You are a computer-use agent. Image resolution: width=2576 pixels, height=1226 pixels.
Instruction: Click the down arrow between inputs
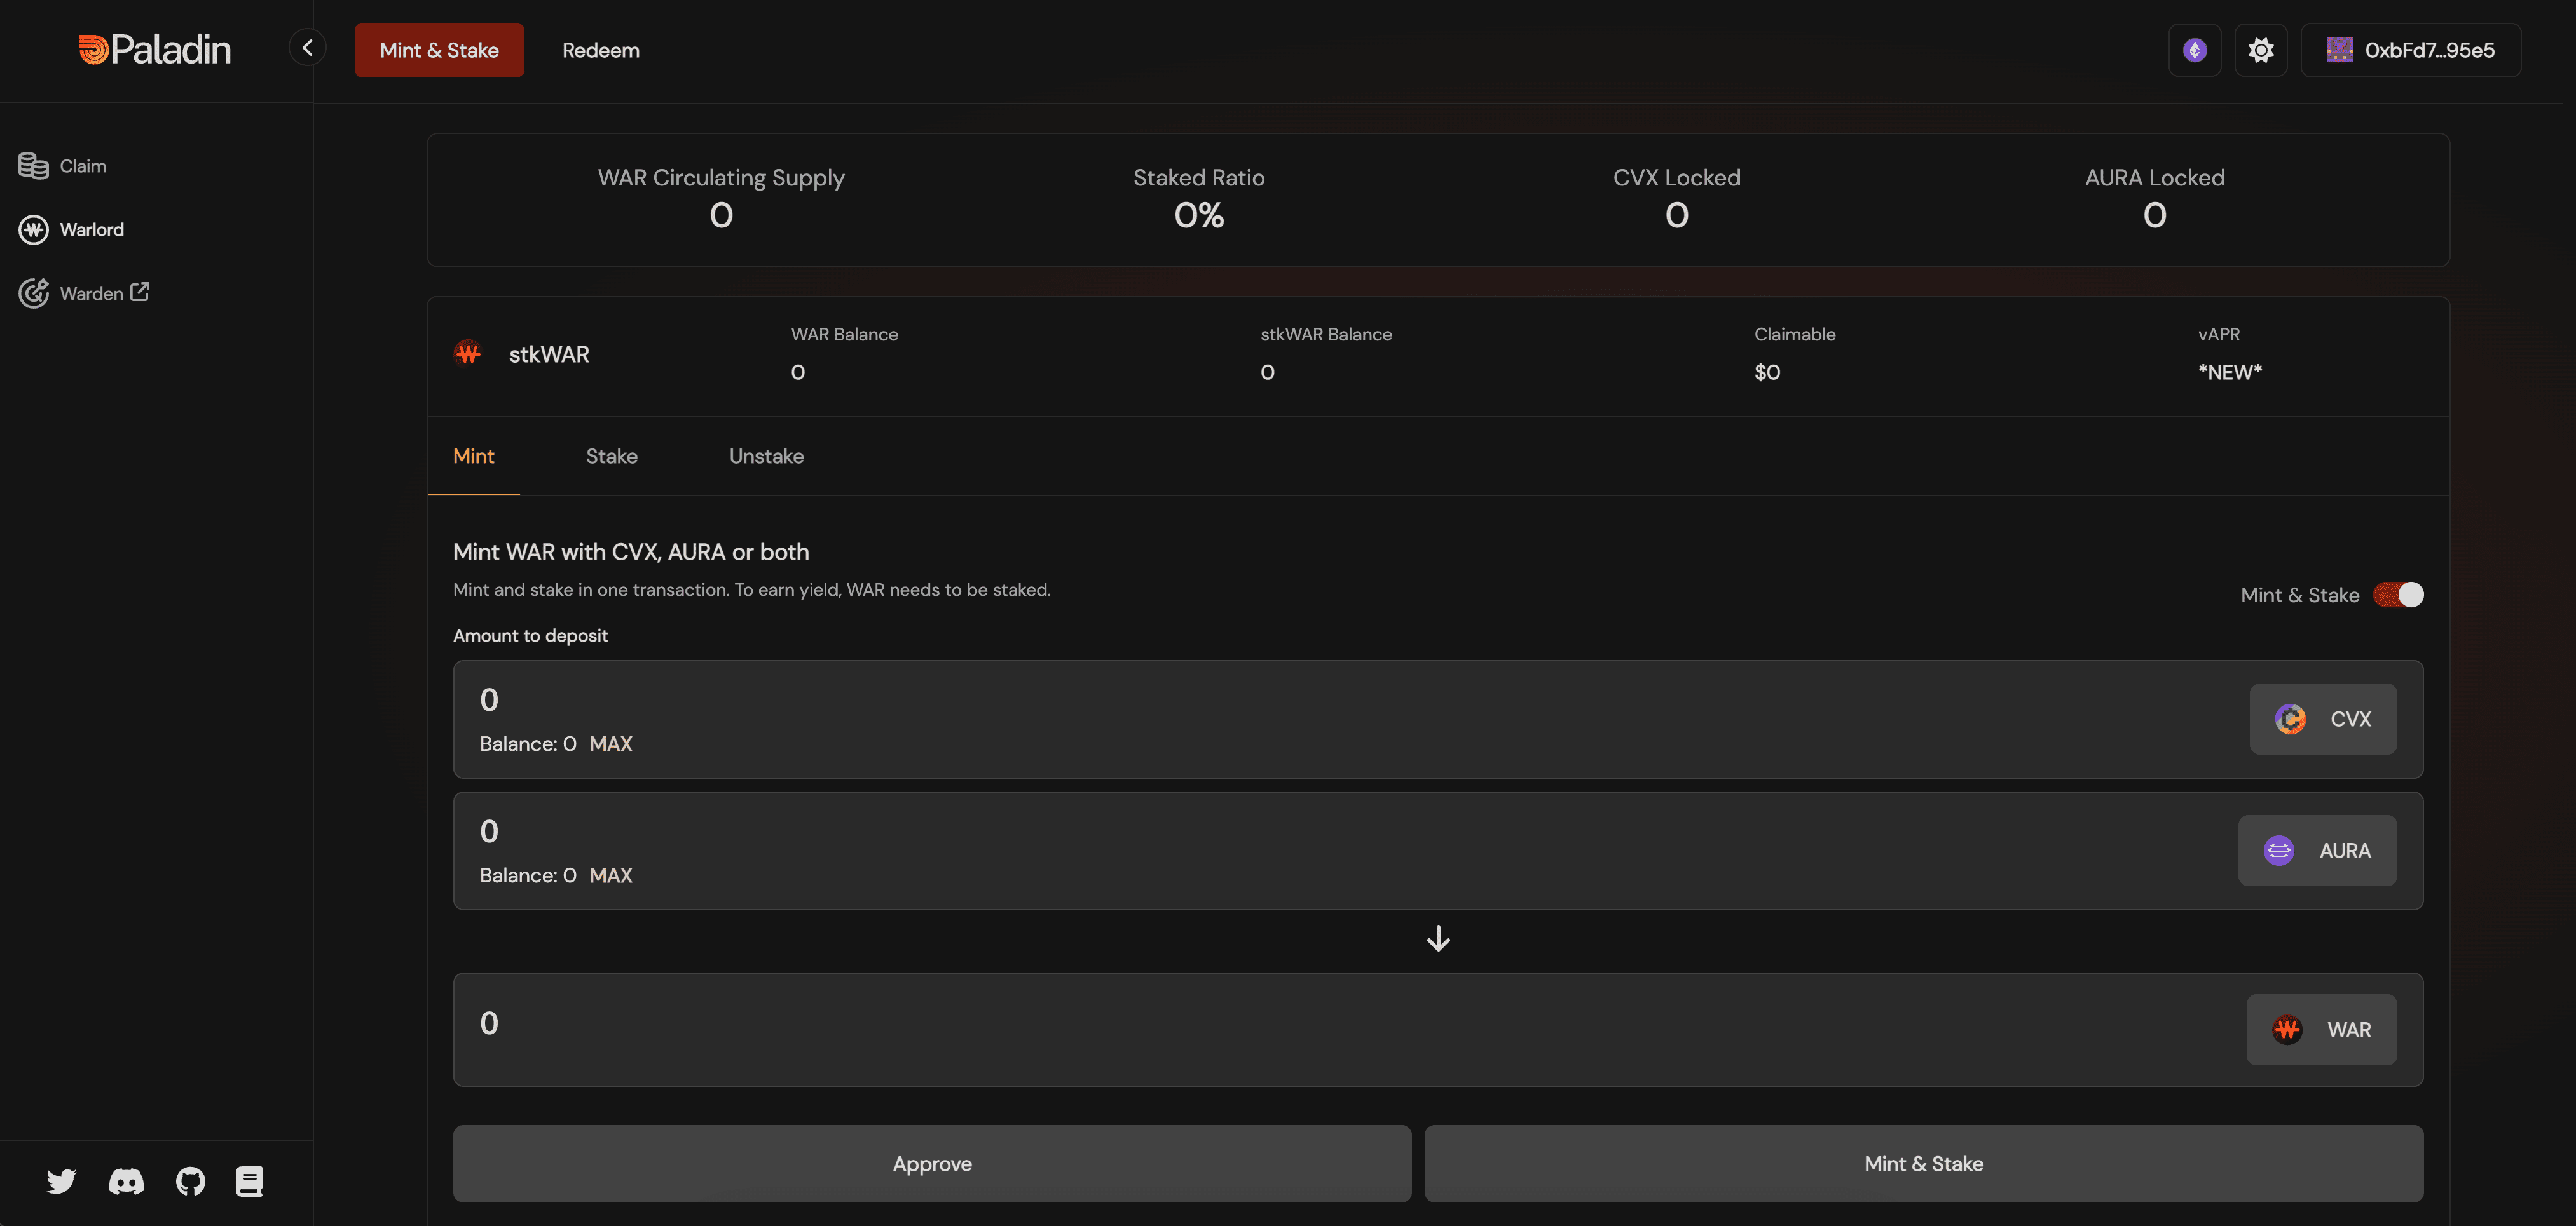(1438, 938)
